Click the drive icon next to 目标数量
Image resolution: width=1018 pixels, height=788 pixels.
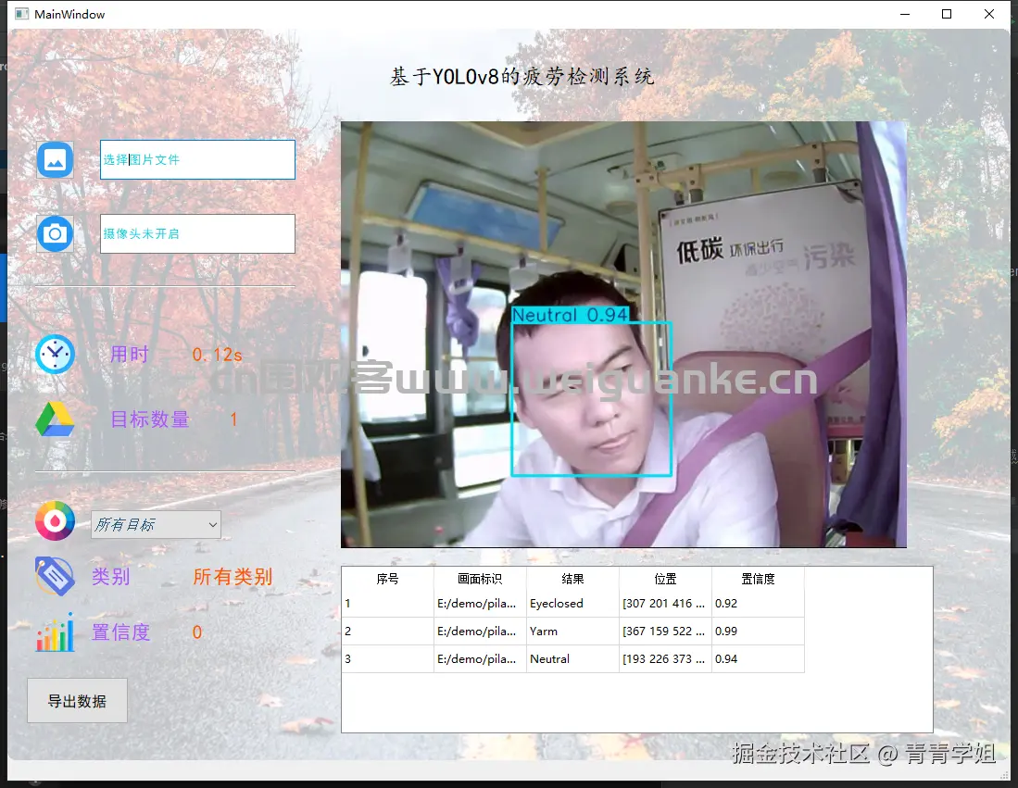[x=55, y=419]
